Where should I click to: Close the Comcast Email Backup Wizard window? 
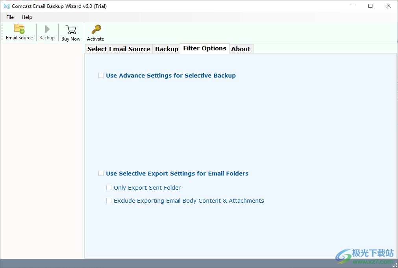point(388,6)
